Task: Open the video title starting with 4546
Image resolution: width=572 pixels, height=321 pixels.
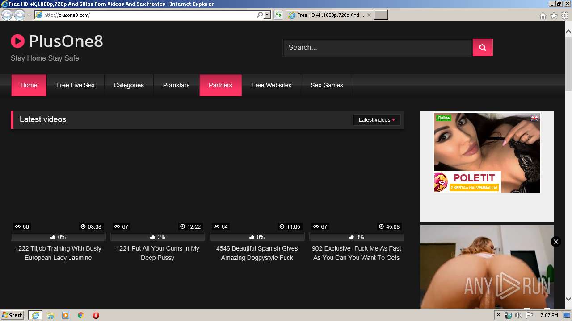Action: 257,253
